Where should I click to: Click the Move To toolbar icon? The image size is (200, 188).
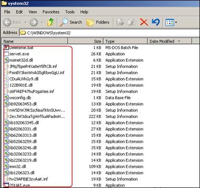tap(120, 22)
